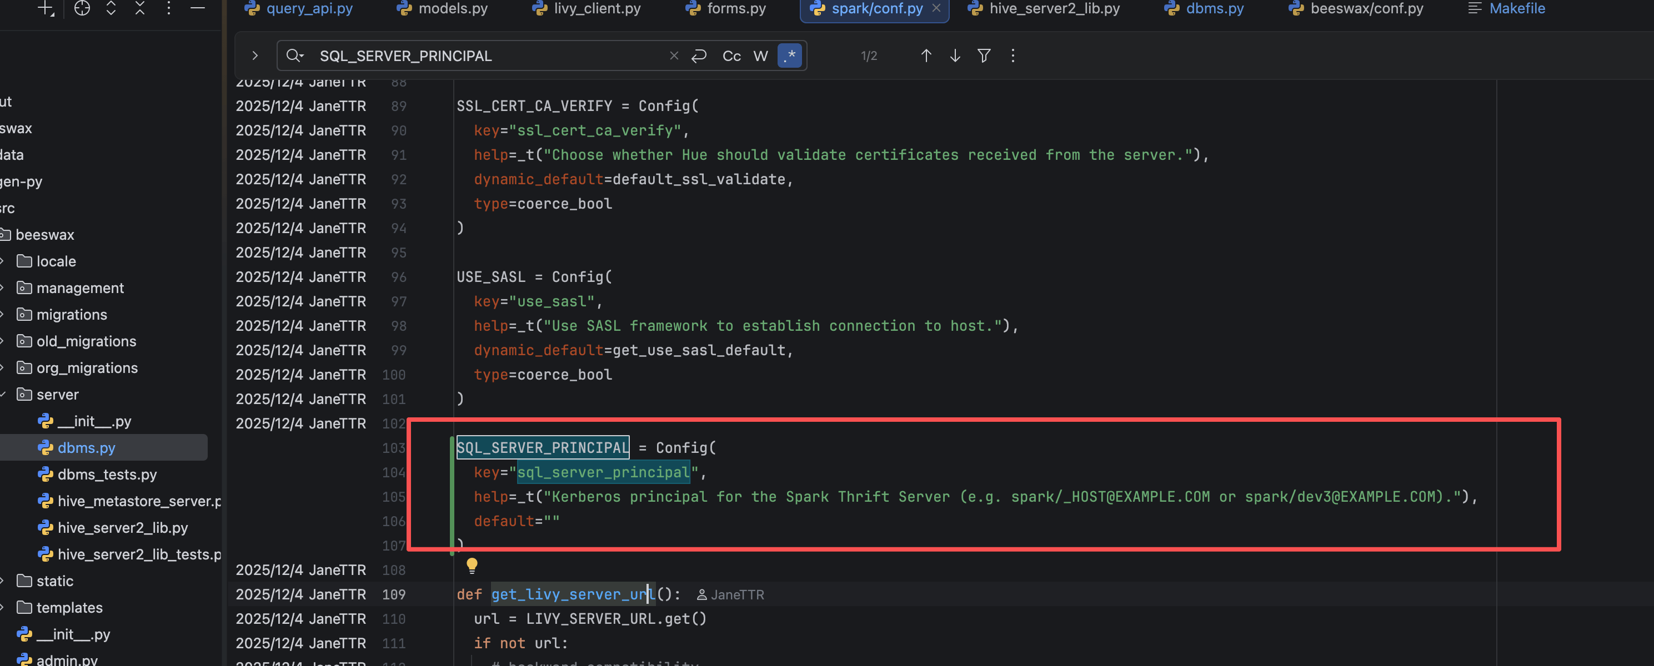Switch to the hive_server2_lib.py tab
The width and height of the screenshot is (1654, 666).
(1054, 8)
